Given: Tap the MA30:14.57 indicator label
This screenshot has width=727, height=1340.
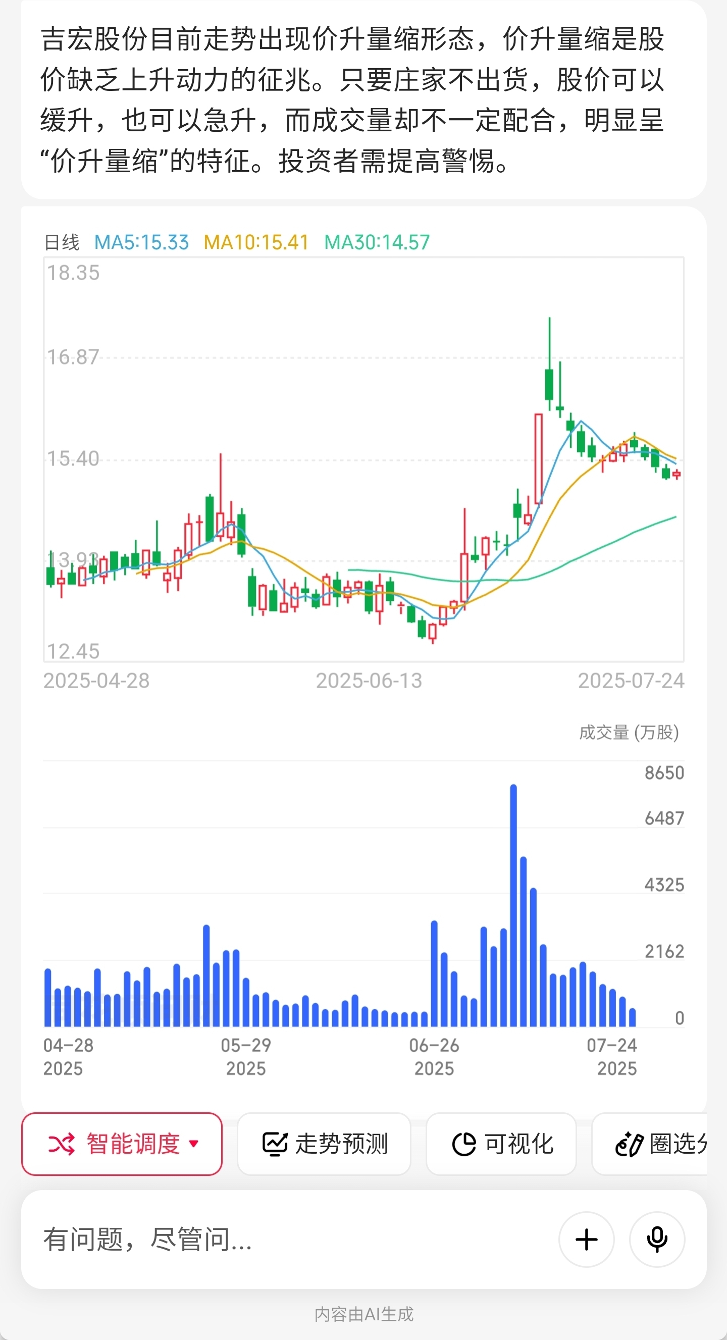Looking at the screenshot, I should 377,242.
